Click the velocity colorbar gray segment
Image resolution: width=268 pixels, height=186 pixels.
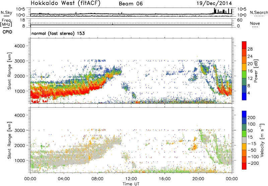pyautogui.click(x=244, y=140)
